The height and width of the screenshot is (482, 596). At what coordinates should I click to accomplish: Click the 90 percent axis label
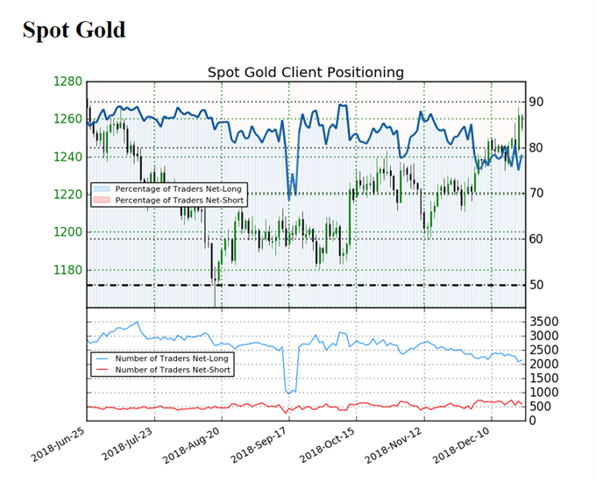click(x=536, y=102)
